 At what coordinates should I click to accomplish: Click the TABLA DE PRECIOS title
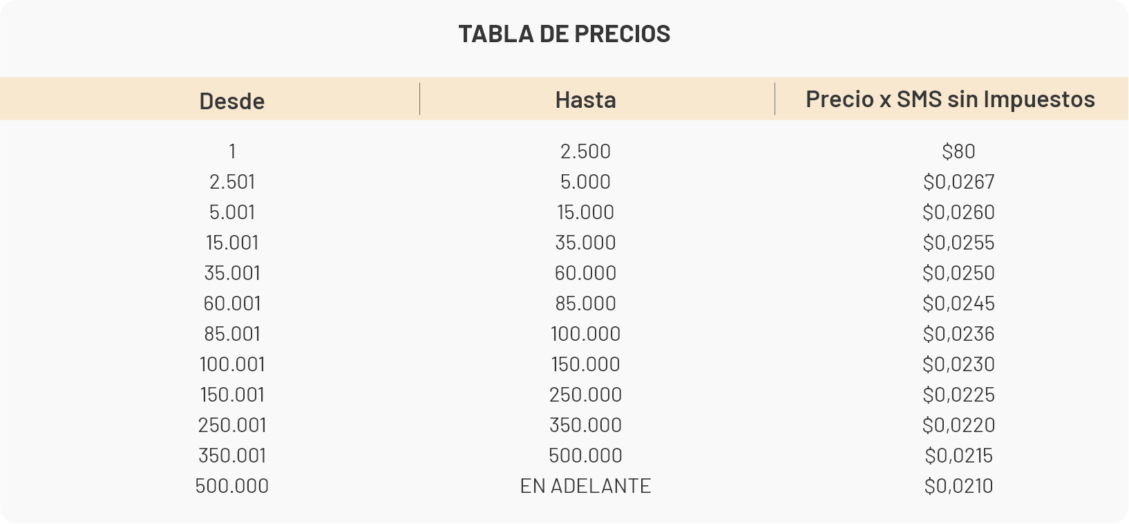click(564, 34)
